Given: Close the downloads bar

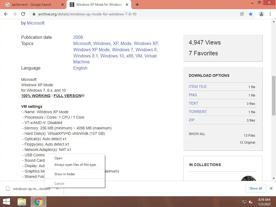Looking at the screenshot, I should 271,188.
